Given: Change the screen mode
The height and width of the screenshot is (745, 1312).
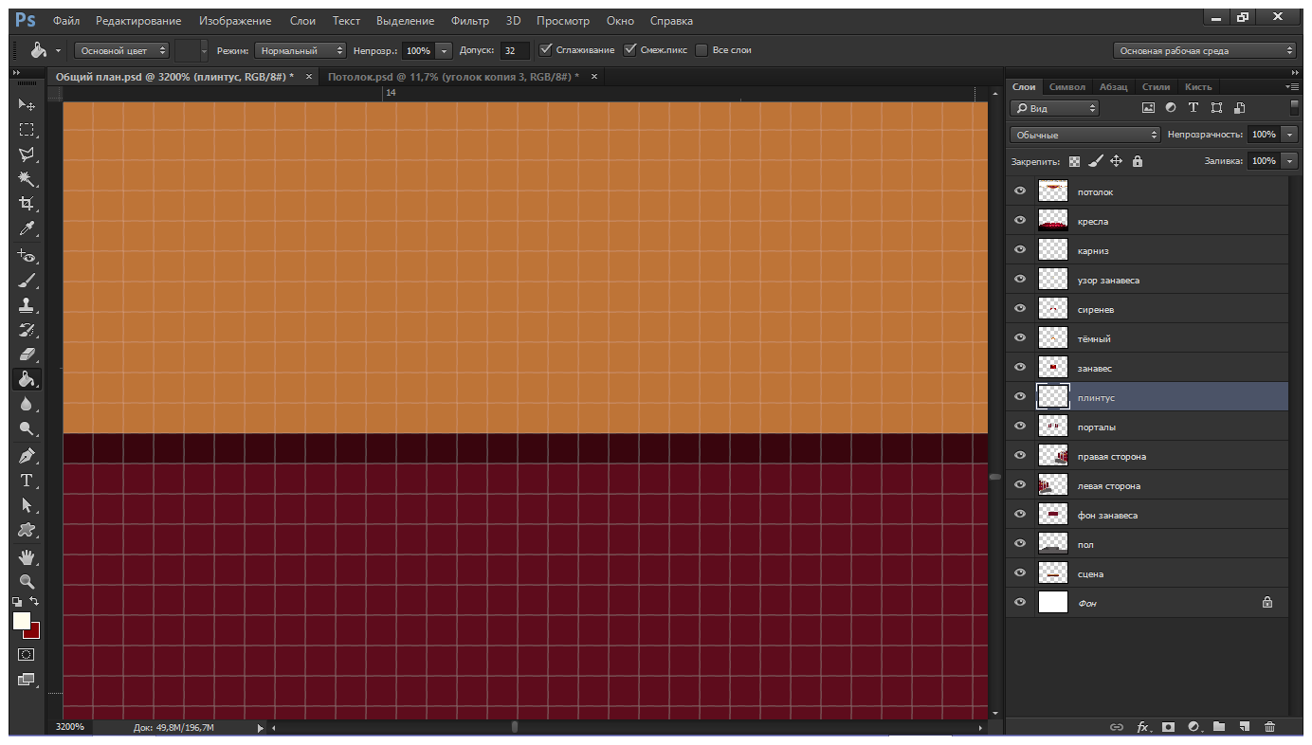Looking at the screenshot, I should pyautogui.click(x=27, y=679).
